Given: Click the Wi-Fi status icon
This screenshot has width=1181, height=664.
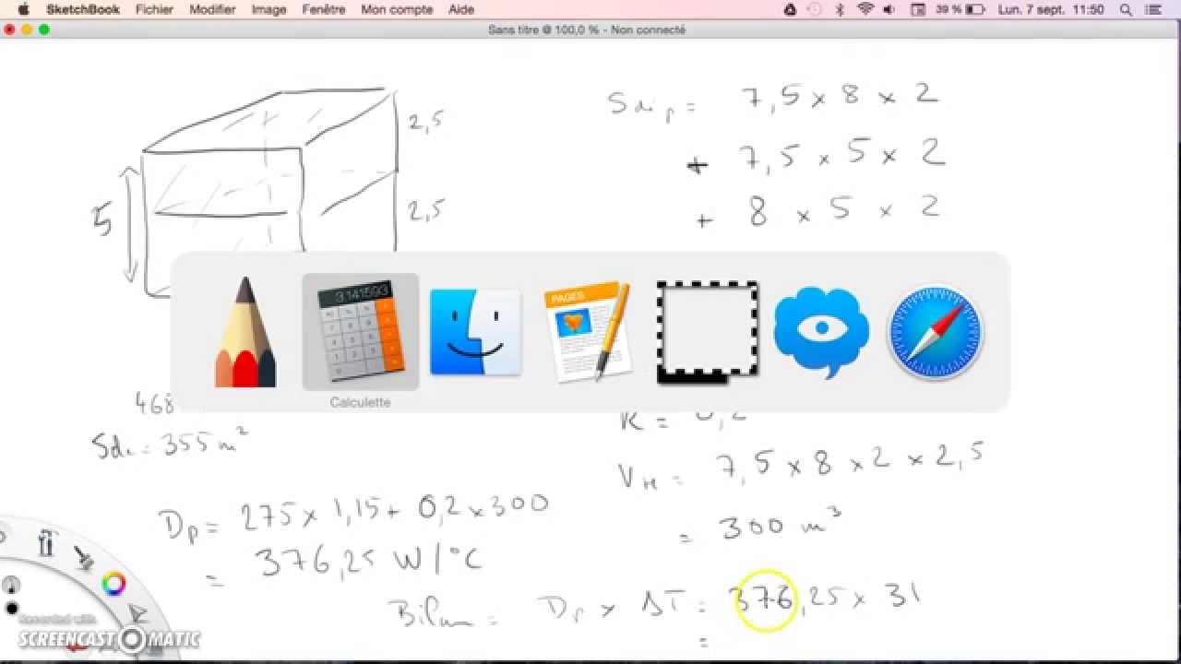Looking at the screenshot, I should (x=865, y=9).
